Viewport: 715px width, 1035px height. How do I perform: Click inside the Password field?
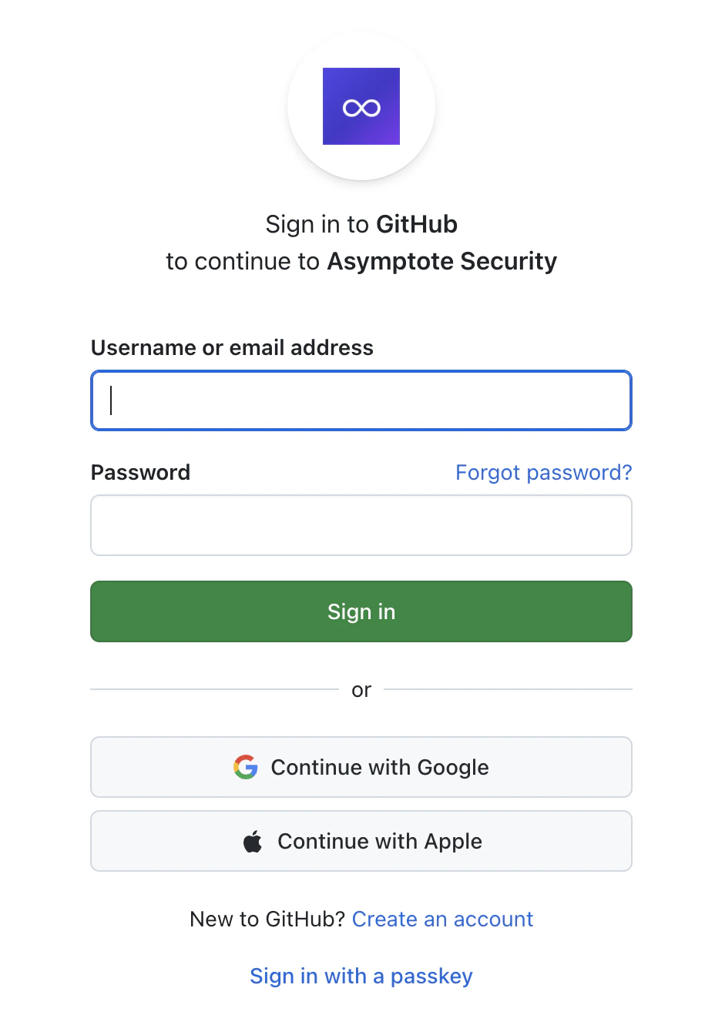[x=361, y=525]
